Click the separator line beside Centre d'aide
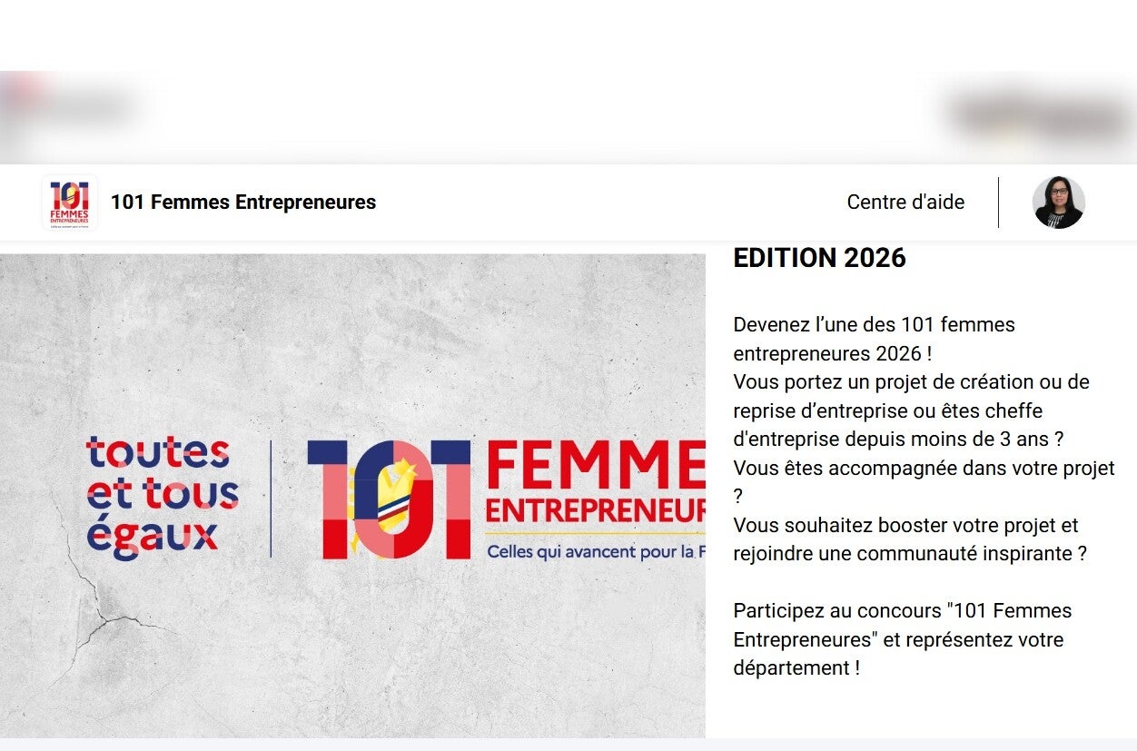The image size is (1137, 751). pos(998,203)
